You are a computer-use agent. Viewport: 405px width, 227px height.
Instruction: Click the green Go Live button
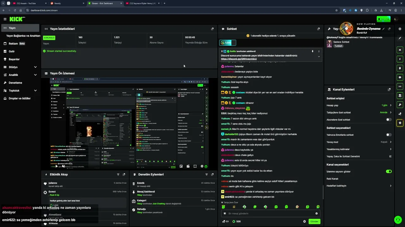[383, 19]
